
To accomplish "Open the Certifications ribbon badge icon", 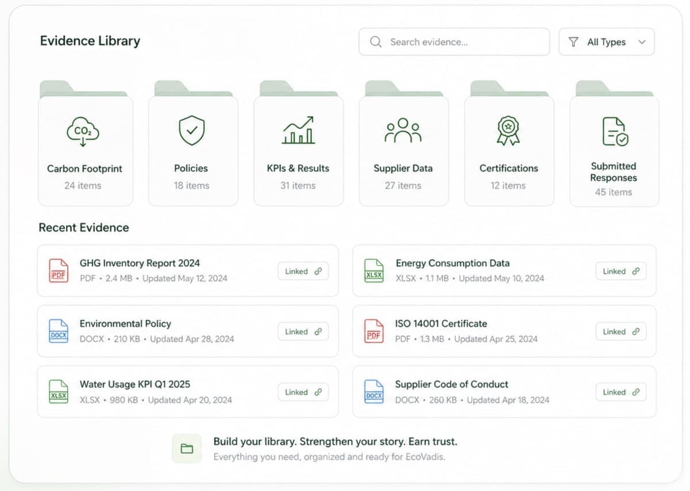I will 508,131.
